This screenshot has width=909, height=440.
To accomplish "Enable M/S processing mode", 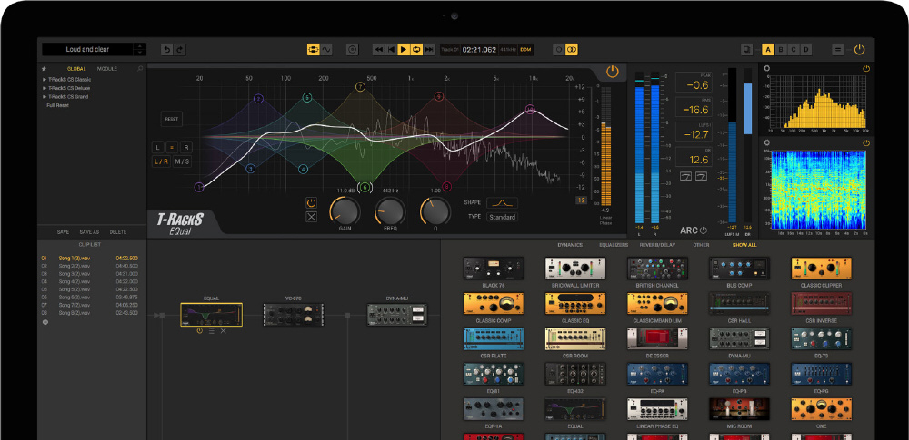I will click(183, 161).
